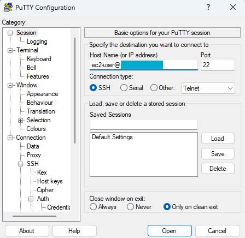Click the About button
Screen dimensions: 245x238
27,231
